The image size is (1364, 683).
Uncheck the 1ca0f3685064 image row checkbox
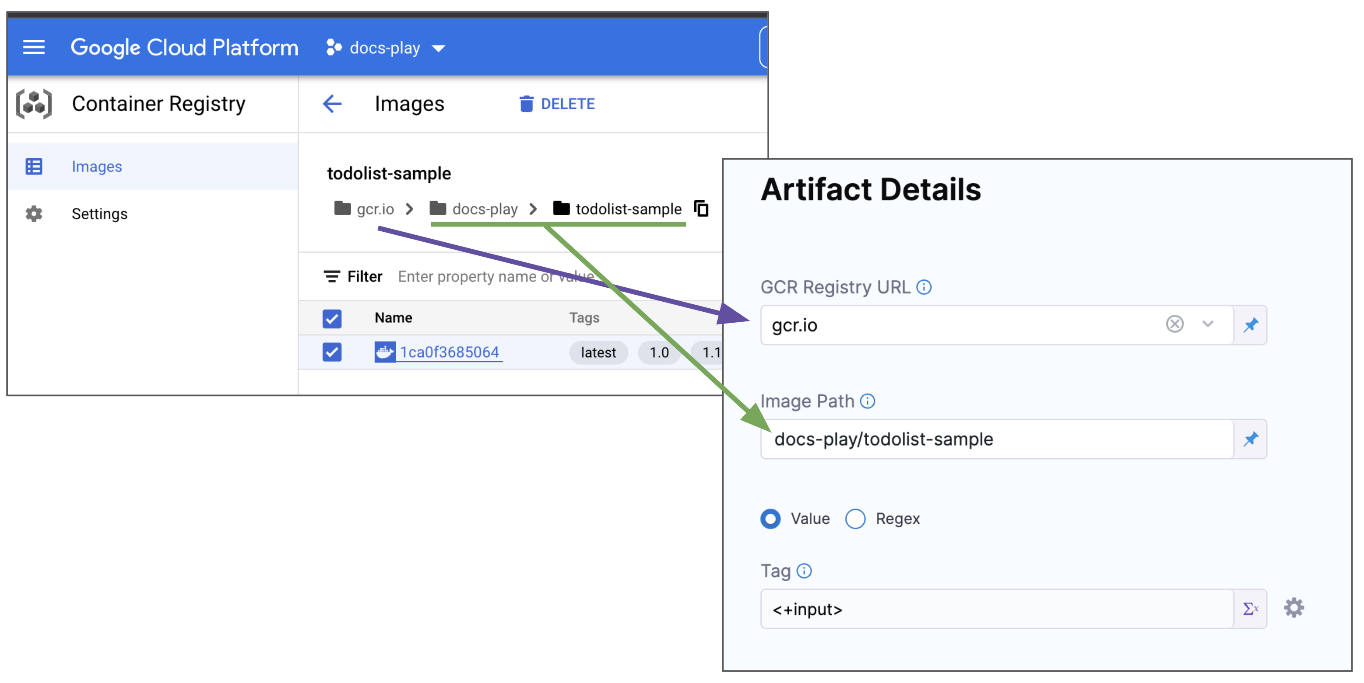(x=332, y=352)
